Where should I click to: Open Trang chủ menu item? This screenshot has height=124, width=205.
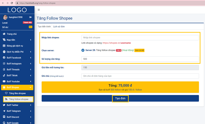17,34
